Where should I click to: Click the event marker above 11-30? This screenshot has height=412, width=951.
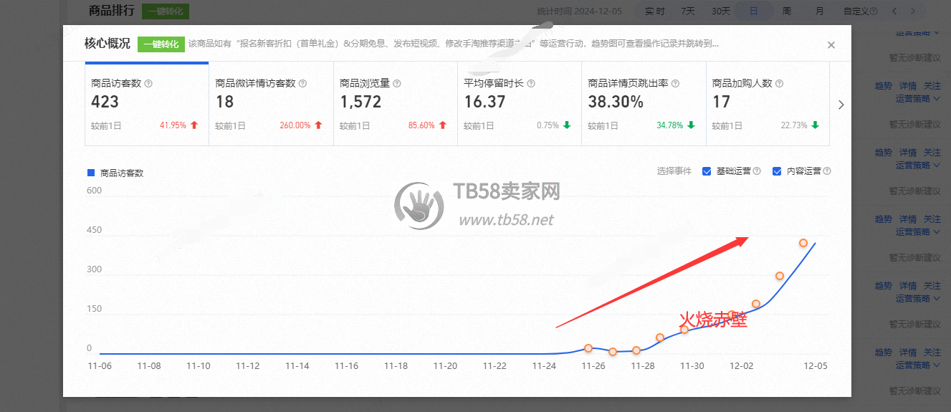coord(684,330)
